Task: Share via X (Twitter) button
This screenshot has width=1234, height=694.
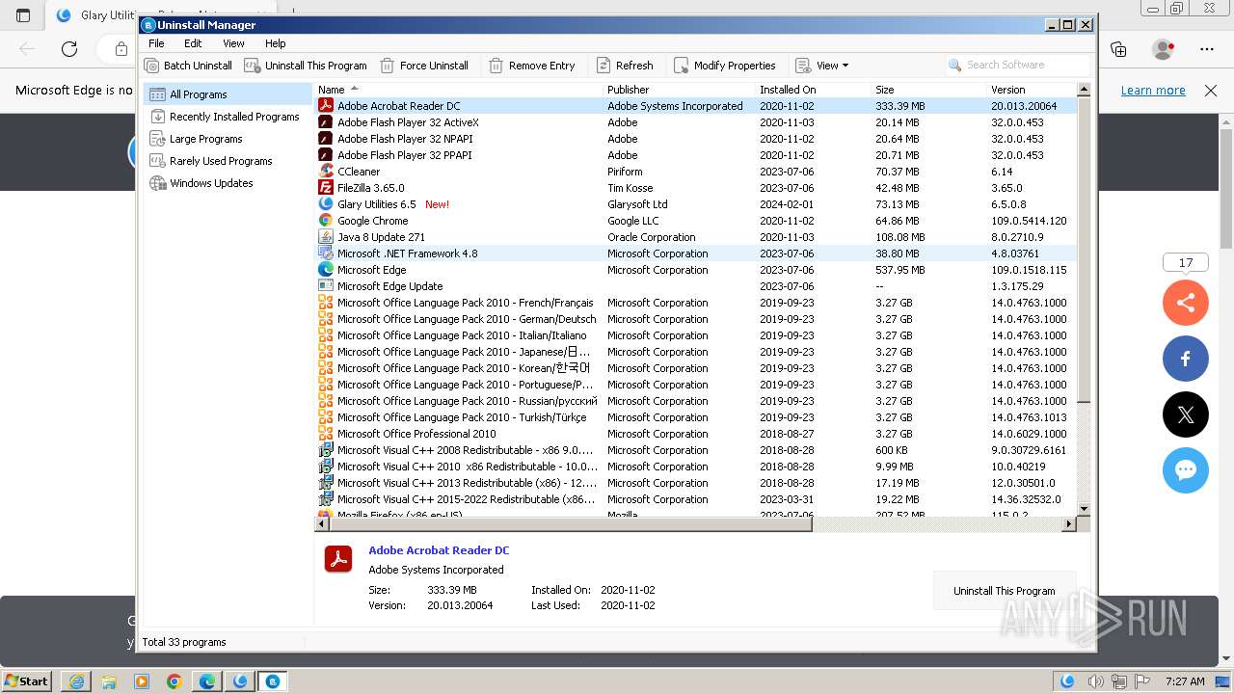Action: (x=1186, y=414)
